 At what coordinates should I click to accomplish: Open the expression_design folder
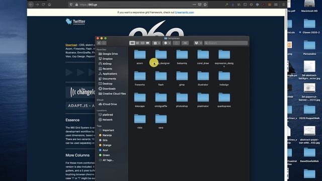tap(224, 55)
